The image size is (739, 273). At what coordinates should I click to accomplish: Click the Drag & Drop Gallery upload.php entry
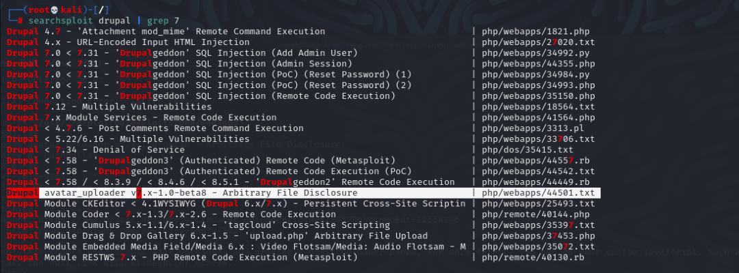(217, 236)
